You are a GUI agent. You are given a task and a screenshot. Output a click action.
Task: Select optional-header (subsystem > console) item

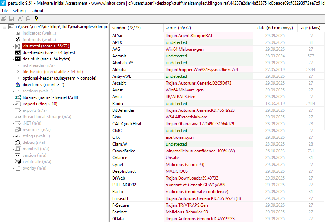[59, 78]
